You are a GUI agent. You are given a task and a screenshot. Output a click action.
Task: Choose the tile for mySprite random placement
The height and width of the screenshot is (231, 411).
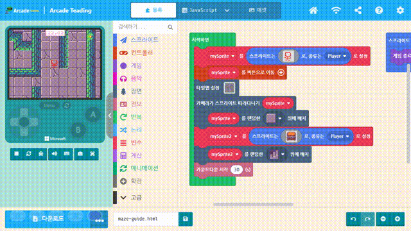273,118
